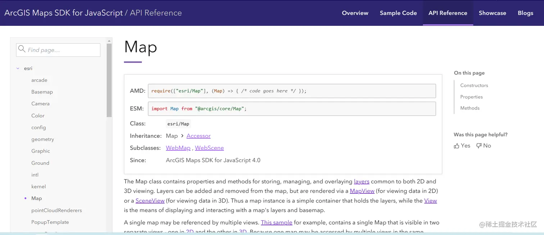Click the esri/Map class name text

pos(178,124)
